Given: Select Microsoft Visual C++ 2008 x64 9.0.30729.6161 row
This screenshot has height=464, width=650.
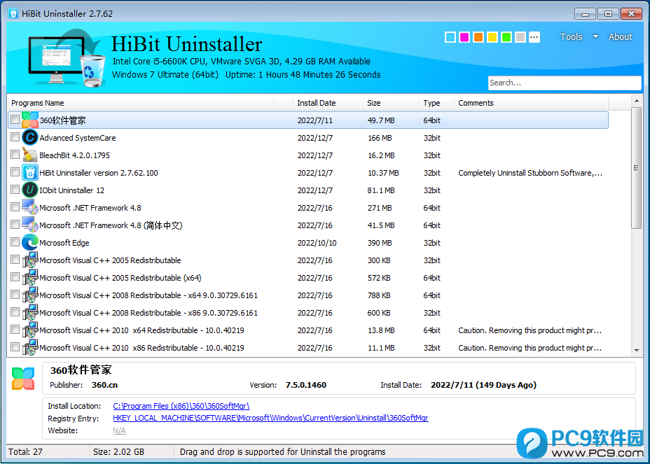Looking at the screenshot, I should (x=308, y=295).
